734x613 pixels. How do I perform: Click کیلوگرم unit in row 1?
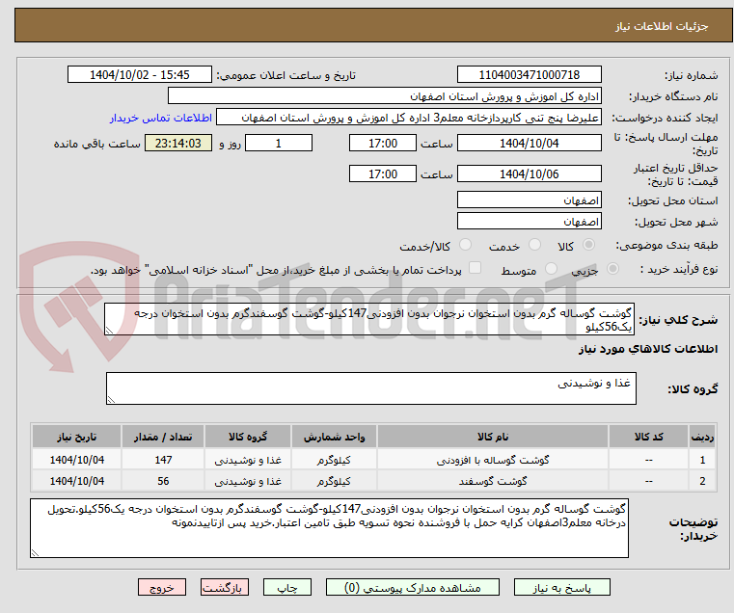334,460
